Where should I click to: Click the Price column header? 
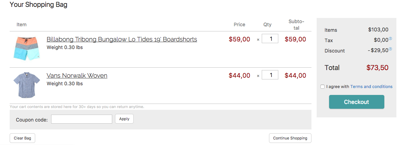point(239,25)
